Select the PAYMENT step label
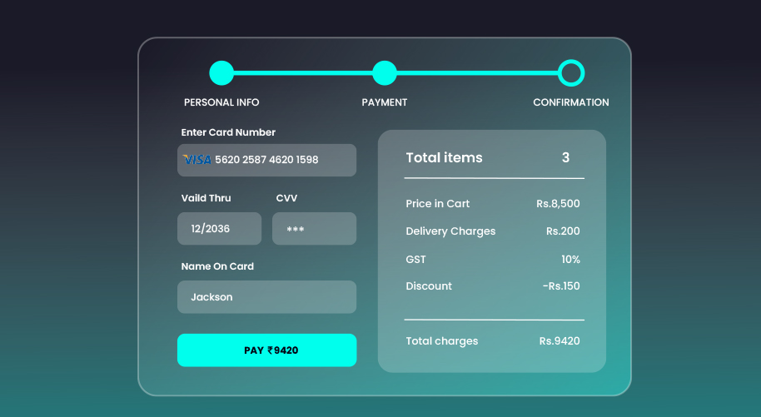 (385, 102)
